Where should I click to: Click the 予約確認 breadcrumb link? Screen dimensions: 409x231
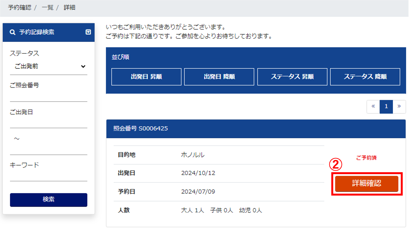click(x=20, y=8)
